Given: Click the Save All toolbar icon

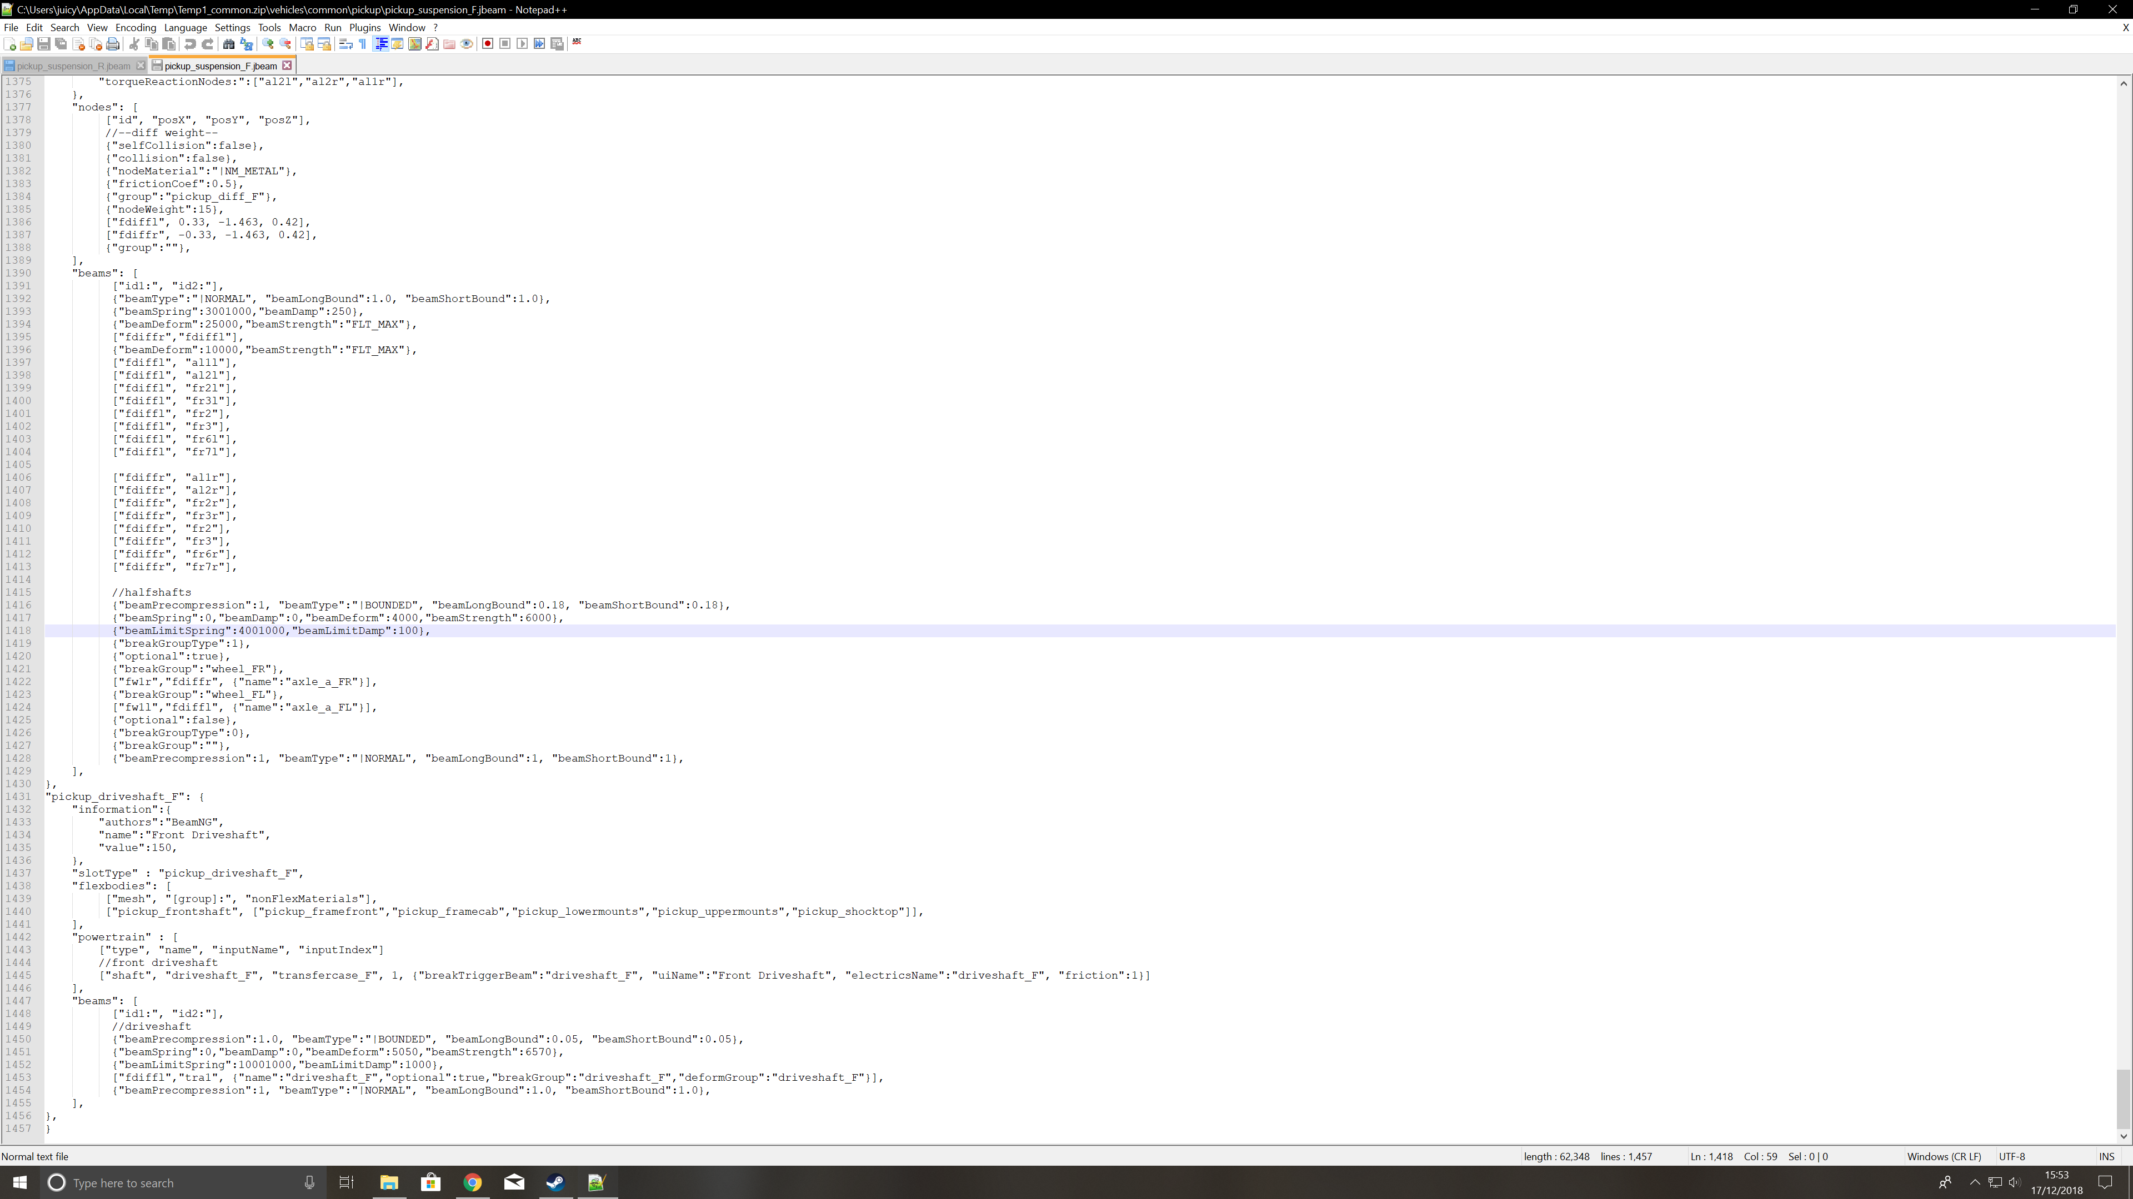Looking at the screenshot, I should (x=61, y=44).
